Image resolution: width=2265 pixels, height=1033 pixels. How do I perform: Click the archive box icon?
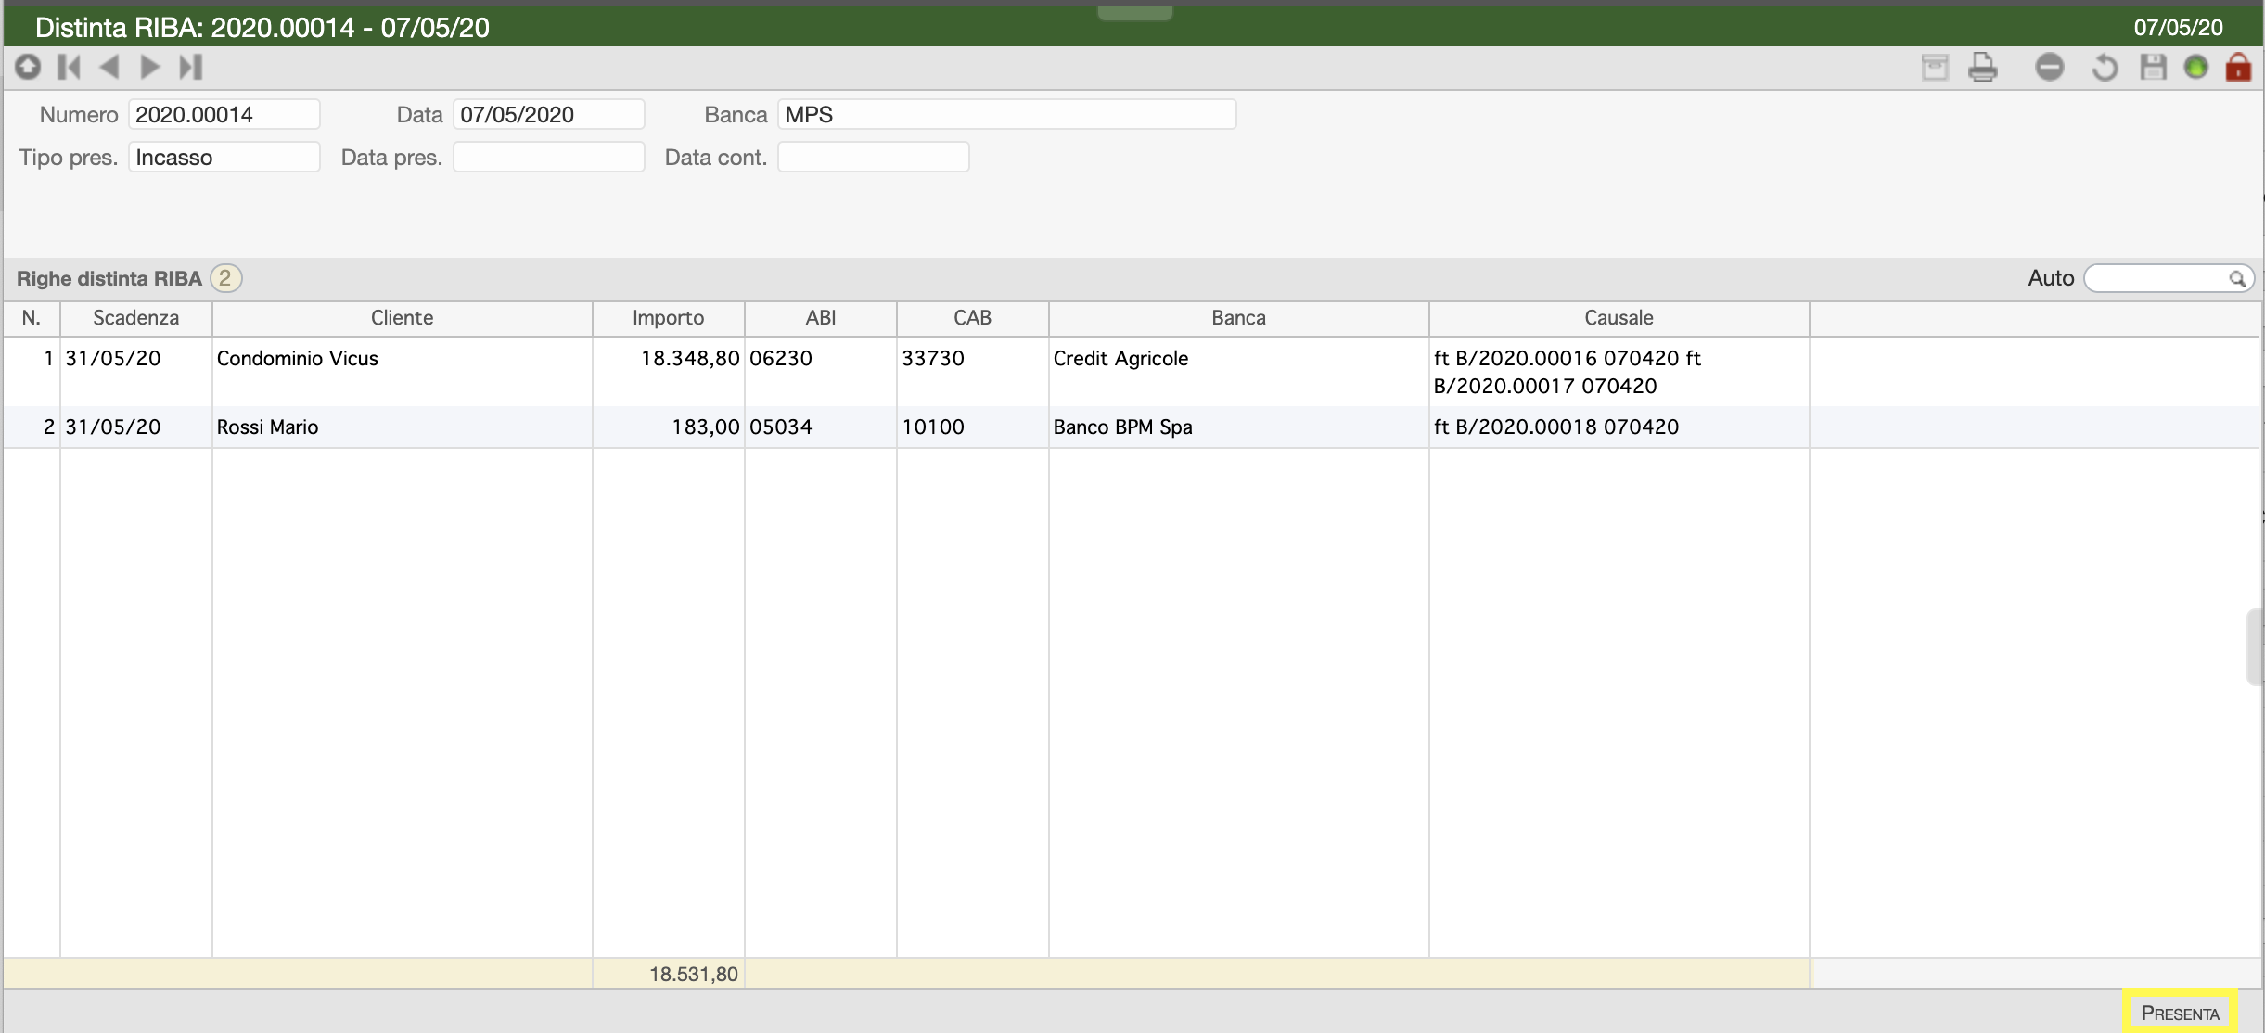coord(1935,68)
